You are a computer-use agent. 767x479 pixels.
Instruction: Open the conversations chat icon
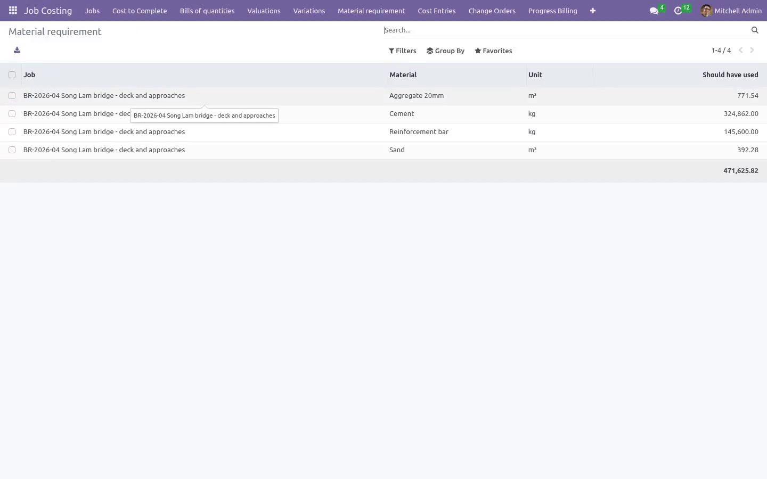click(654, 11)
